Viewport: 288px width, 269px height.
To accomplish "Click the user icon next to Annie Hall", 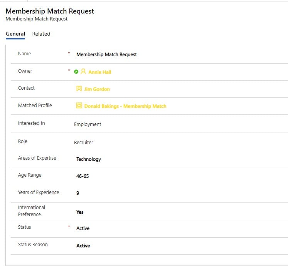I will coord(83,72).
